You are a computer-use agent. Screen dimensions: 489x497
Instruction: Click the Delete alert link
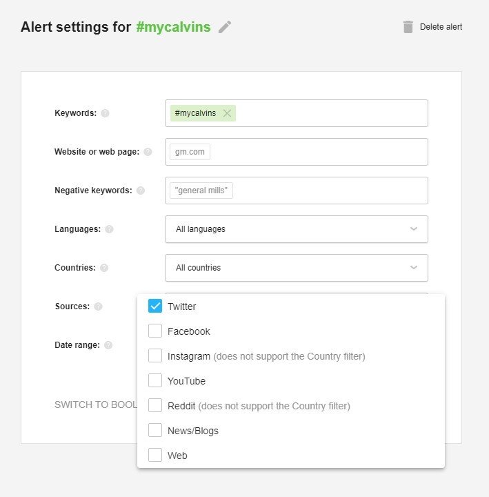click(x=441, y=27)
